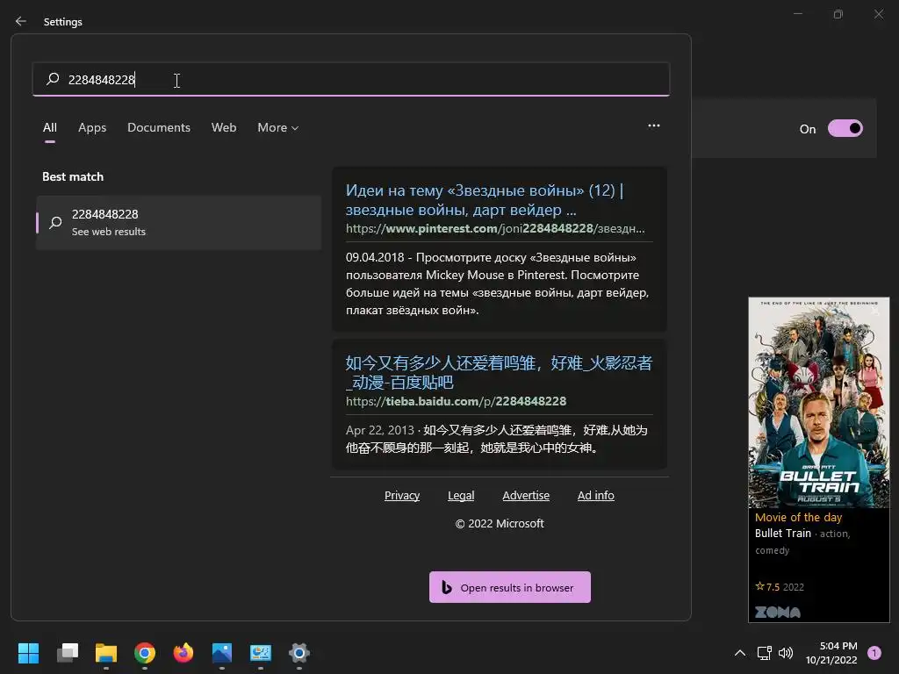This screenshot has width=899, height=674.
Task: Open the Baidu Tieba result title
Action: tap(499, 372)
